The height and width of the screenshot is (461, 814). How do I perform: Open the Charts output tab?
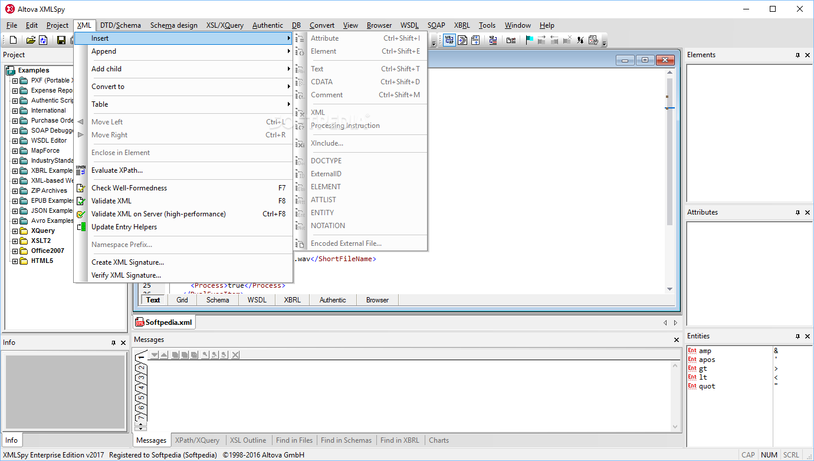tap(439, 440)
